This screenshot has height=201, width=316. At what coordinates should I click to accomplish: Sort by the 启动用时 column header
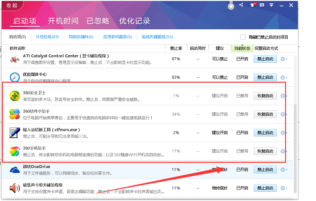coord(198,48)
